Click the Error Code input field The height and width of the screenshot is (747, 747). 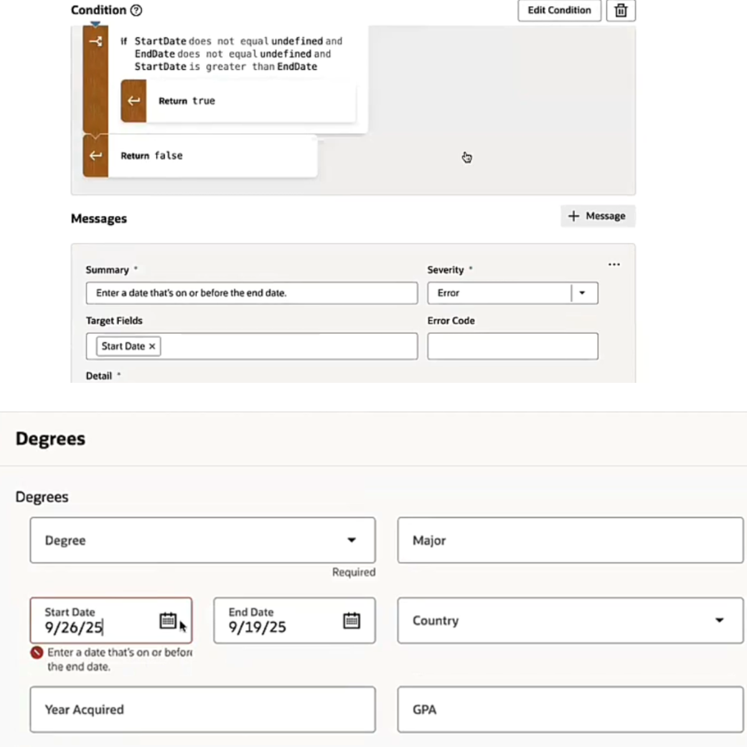[x=512, y=346]
